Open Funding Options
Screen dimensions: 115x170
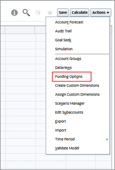(x=69, y=77)
